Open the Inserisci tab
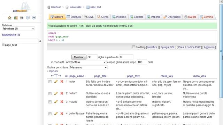 point(119,17)
